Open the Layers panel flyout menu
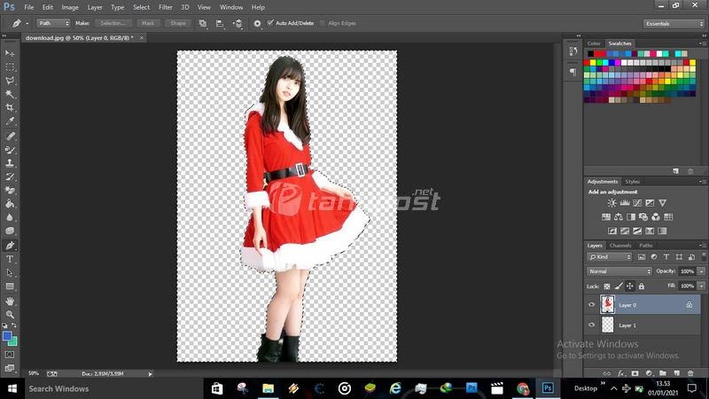The width and height of the screenshot is (709, 399). point(702,246)
